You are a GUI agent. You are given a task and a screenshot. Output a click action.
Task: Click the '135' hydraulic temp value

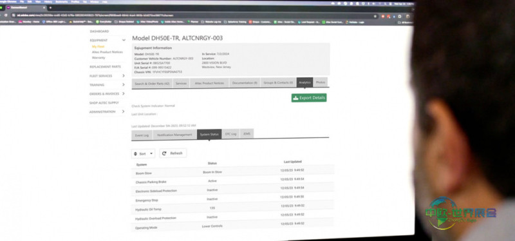pos(212,208)
